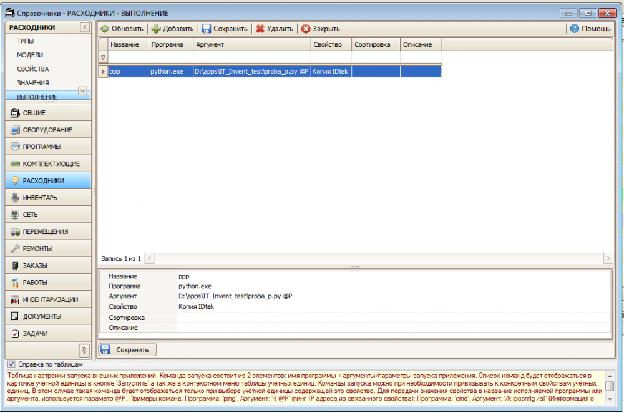The height and width of the screenshot is (413, 624).
Task: Click the КОМПЛЕКТУЮЩИЕ memory chip icon
Action: coord(15,163)
